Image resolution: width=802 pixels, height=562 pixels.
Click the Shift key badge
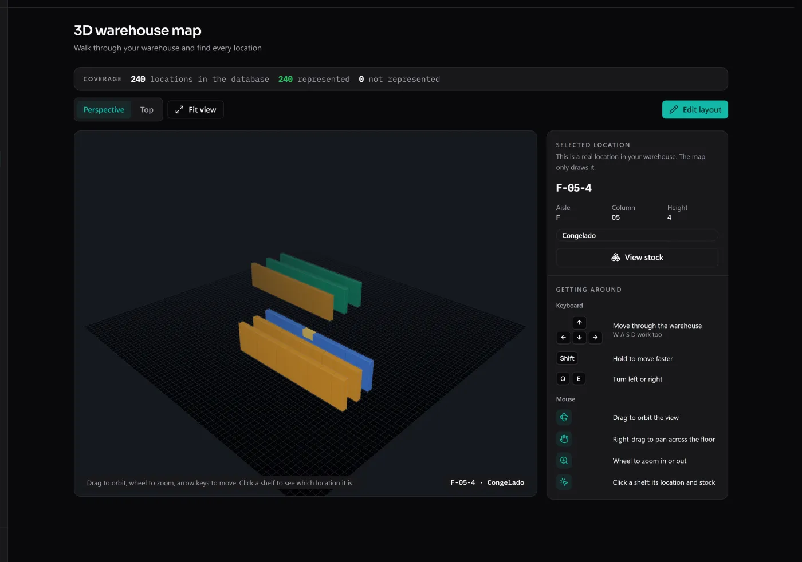tap(567, 359)
